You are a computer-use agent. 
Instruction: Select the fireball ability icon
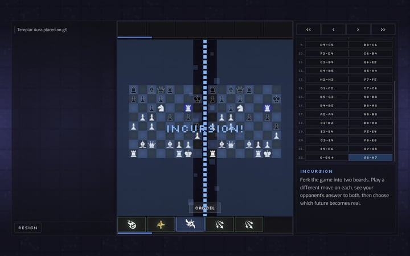click(132, 224)
